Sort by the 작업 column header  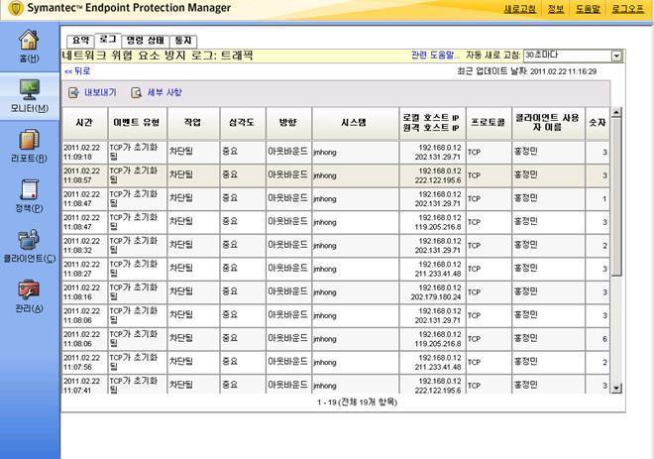(193, 123)
